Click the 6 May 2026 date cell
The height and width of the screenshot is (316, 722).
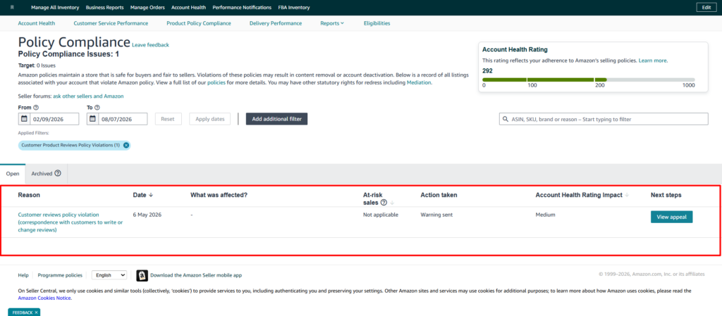tap(147, 215)
